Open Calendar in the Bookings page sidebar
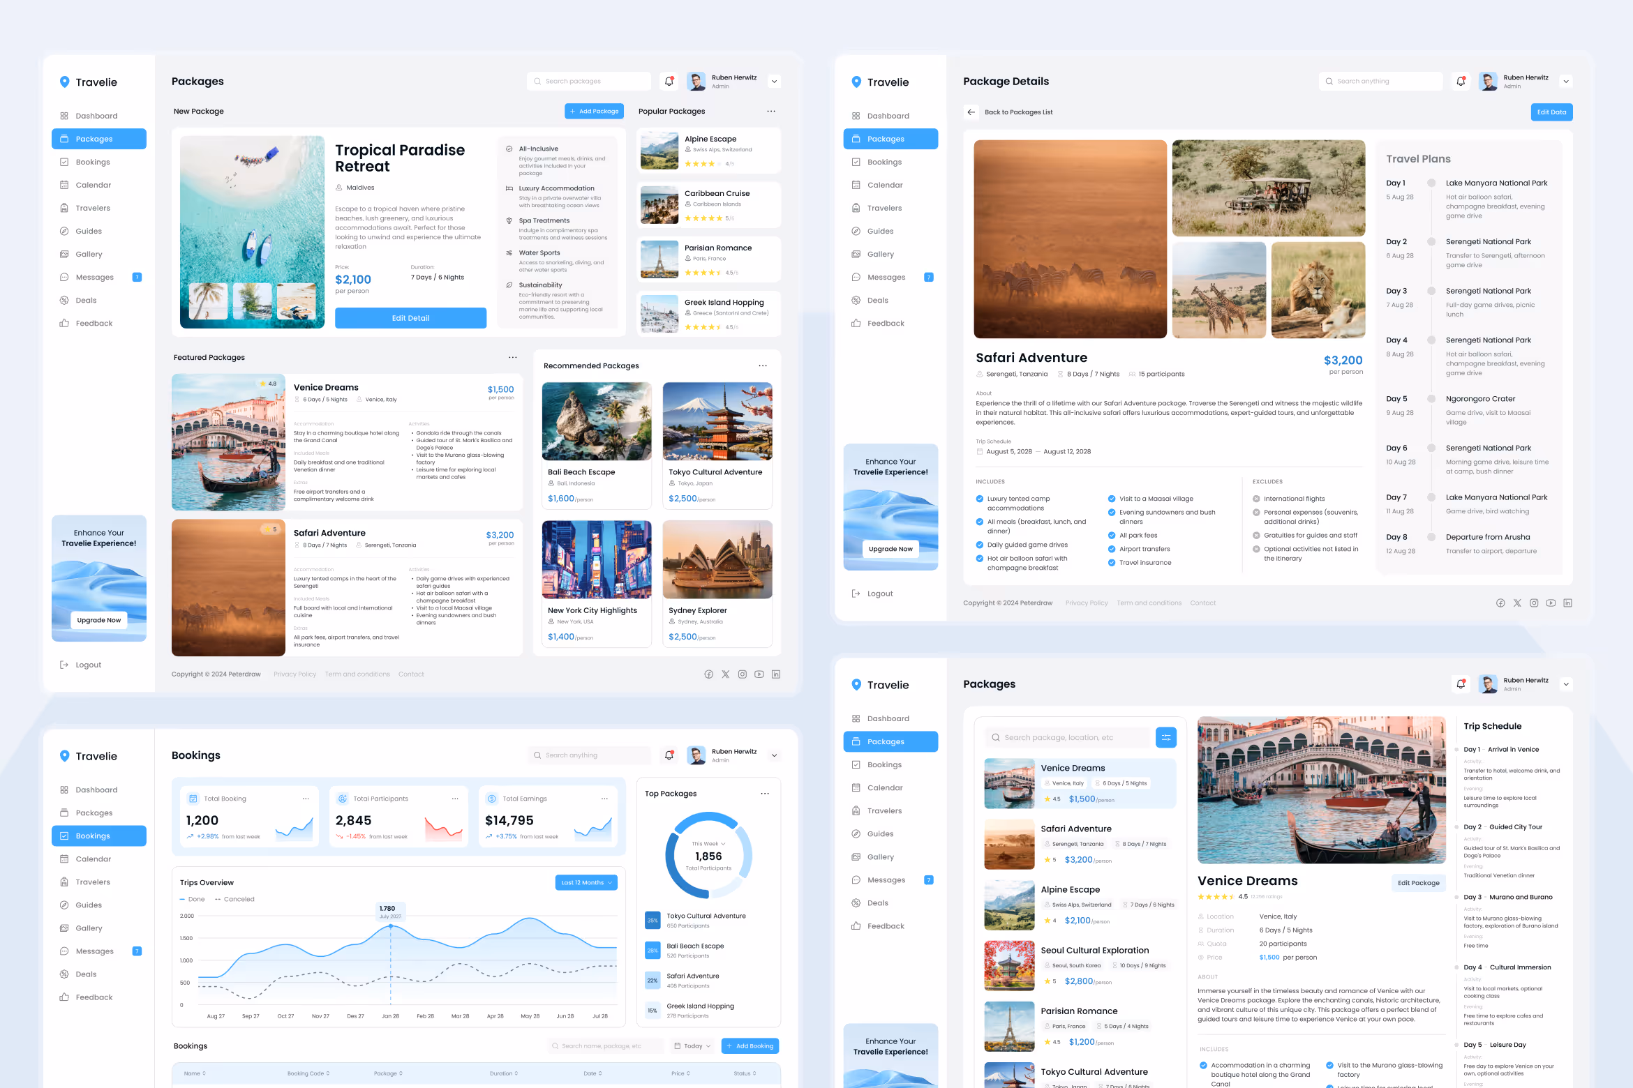This screenshot has width=1633, height=1088. [94, 859]
